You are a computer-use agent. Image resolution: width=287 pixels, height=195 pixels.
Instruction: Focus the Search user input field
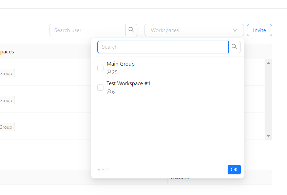click(x=88, y=30)
